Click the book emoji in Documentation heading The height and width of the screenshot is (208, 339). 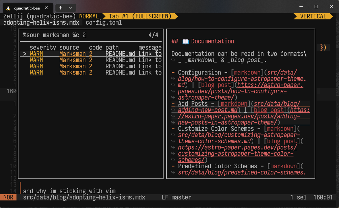click(186, 41)
